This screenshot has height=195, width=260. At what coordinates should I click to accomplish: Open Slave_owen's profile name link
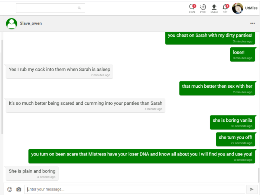31,23
